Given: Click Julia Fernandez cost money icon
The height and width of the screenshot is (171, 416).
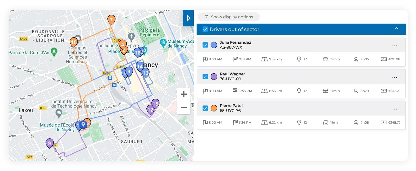Looking at the screenshot, I should pos(383,59).
